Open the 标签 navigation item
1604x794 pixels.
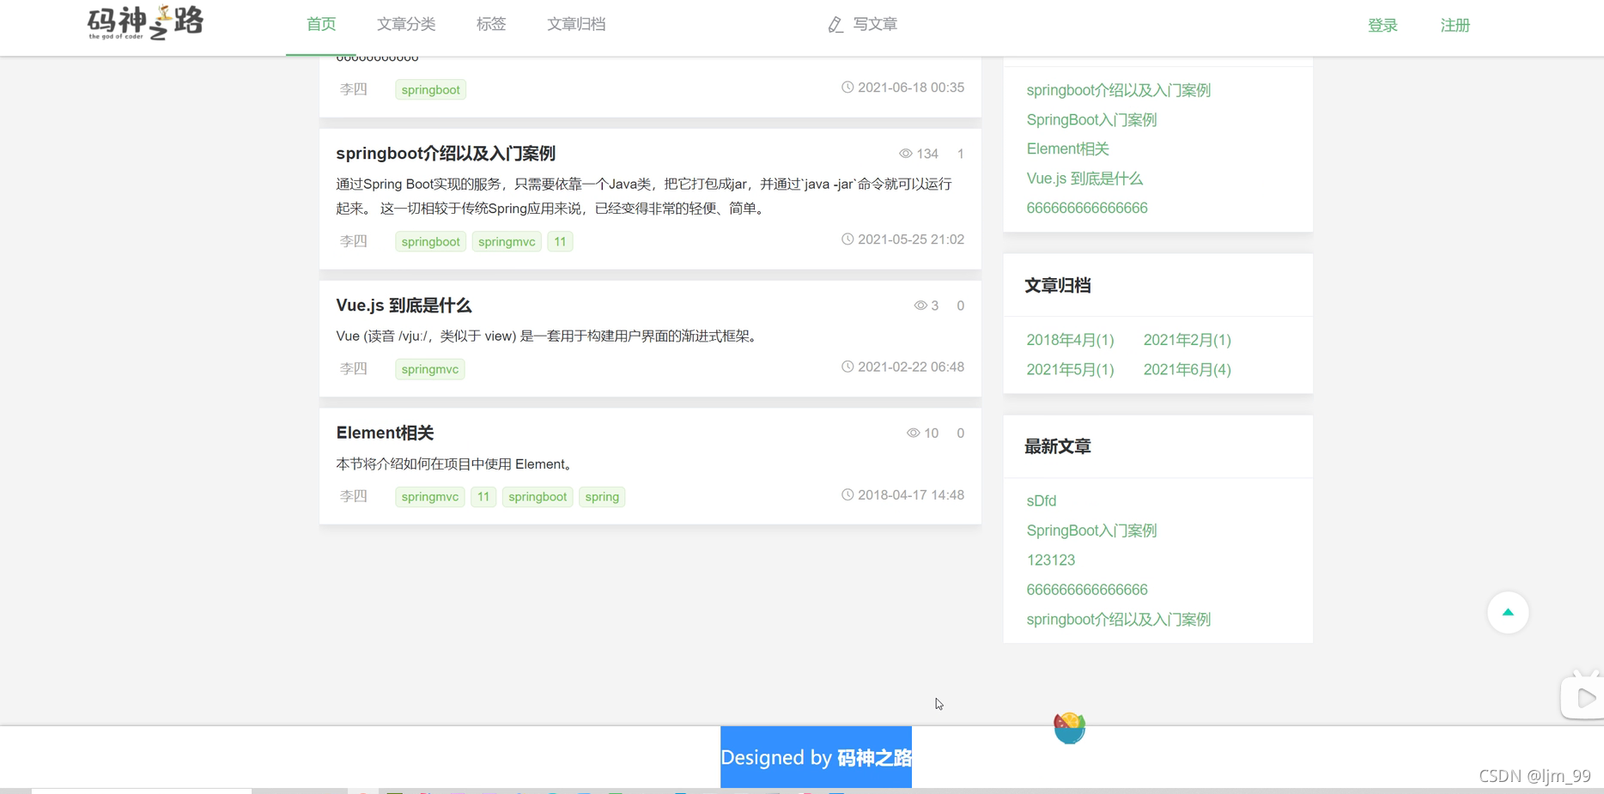[x=491, y=25]
